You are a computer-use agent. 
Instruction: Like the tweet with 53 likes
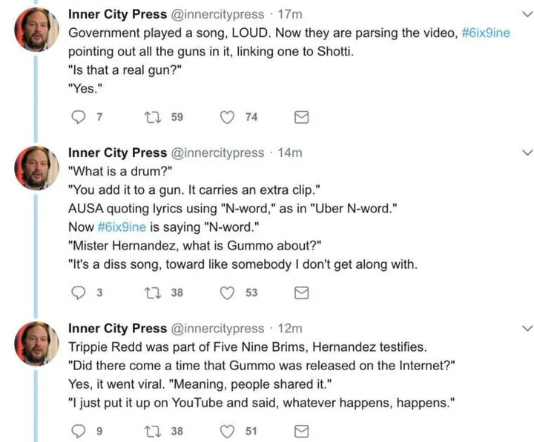(x=228, y=292)
